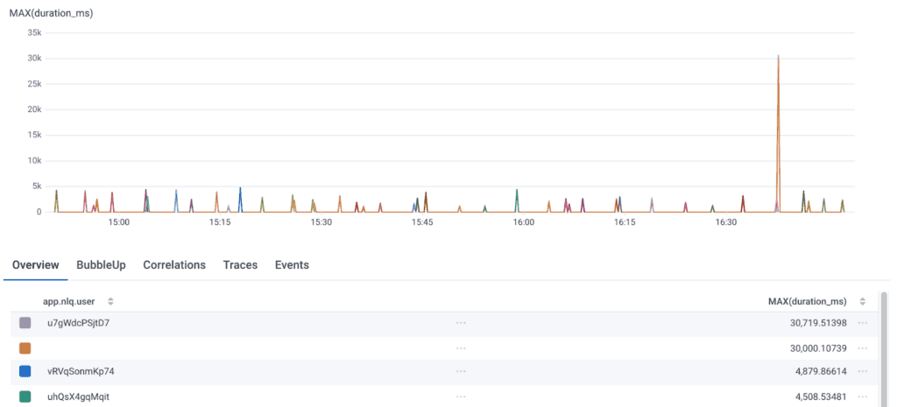Open right-side ellipsis menu for 30,719.51398 row

pos(863,323)
